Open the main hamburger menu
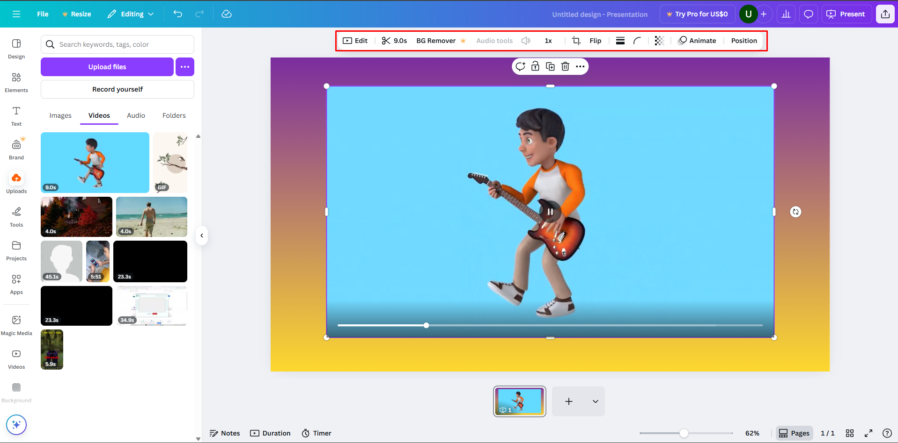 point(16,14)
